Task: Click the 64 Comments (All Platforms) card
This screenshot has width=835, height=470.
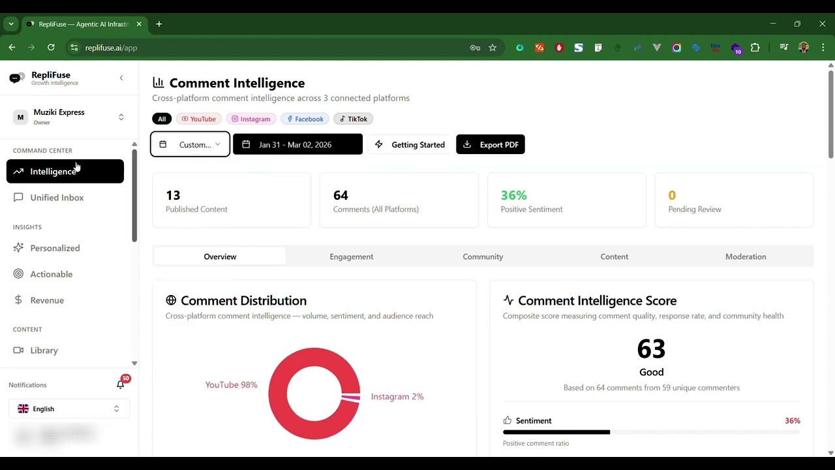Action: pos(399,200)
